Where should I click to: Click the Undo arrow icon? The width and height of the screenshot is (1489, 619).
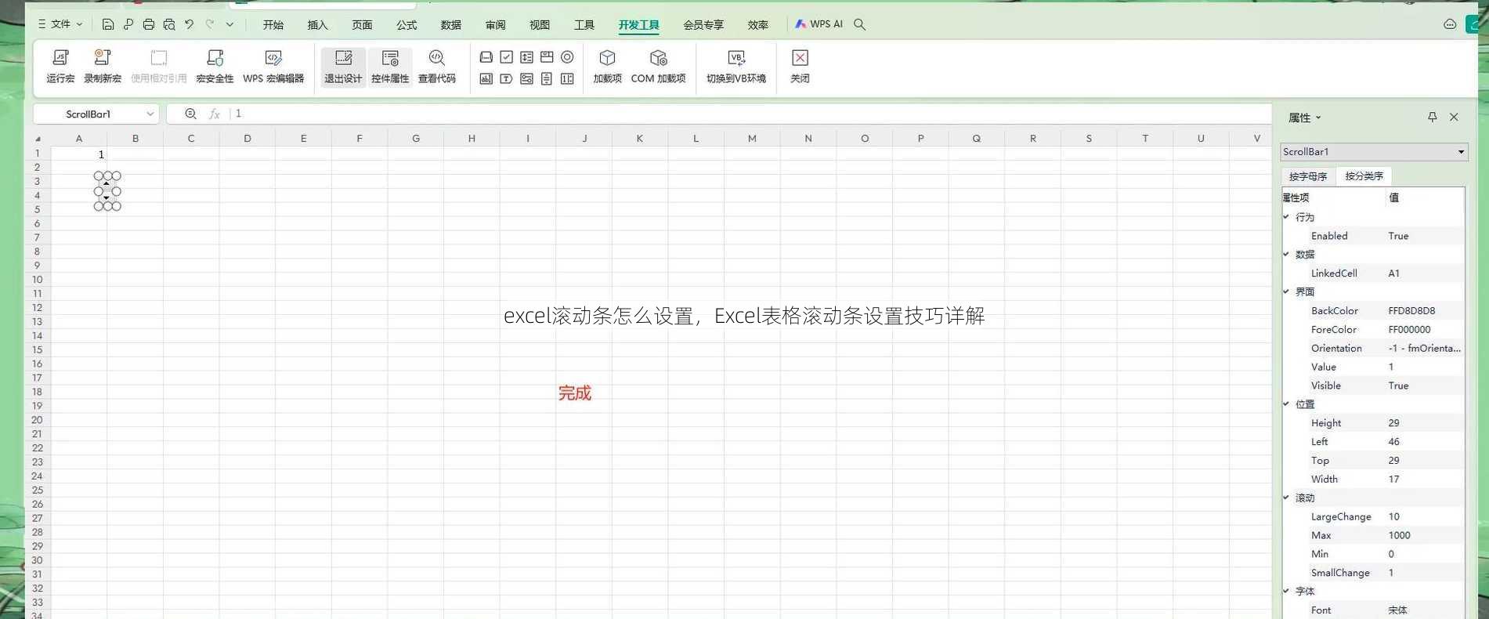[x=189, y=24]
